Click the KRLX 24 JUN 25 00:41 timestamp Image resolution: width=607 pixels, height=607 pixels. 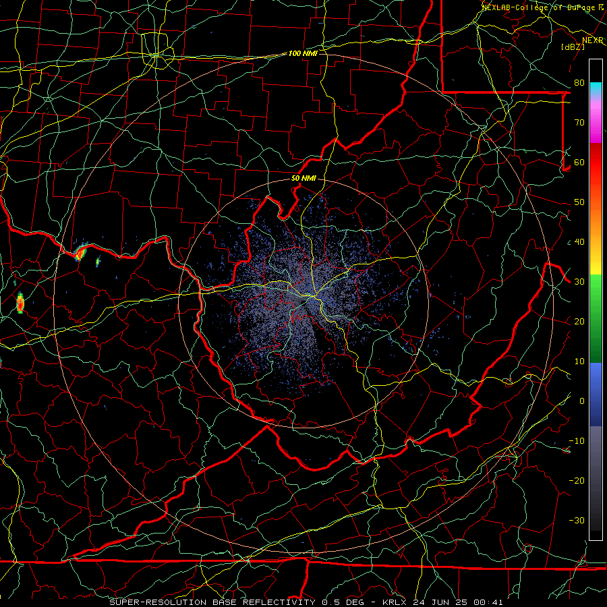442,602
